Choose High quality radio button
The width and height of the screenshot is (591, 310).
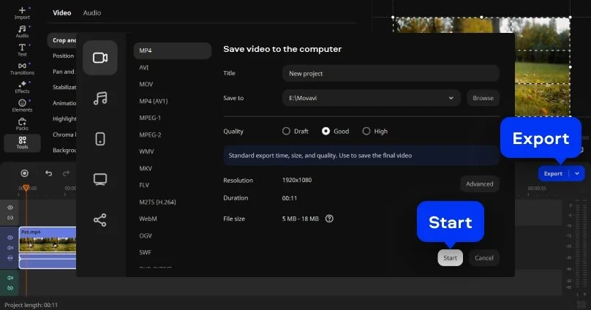[366, 132]
